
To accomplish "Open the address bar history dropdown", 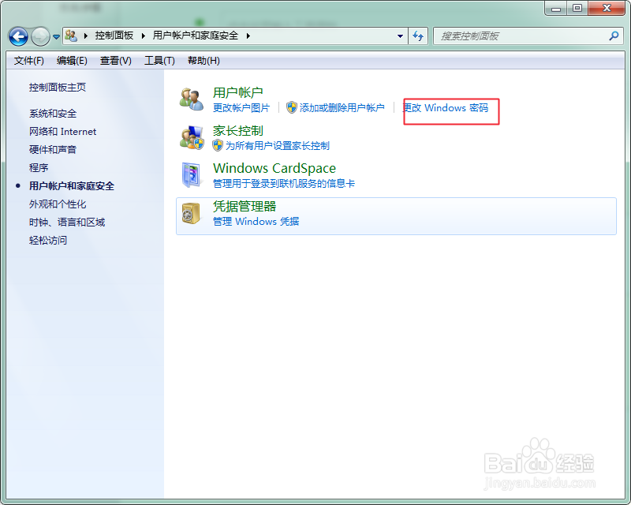I will click(400, 36).
